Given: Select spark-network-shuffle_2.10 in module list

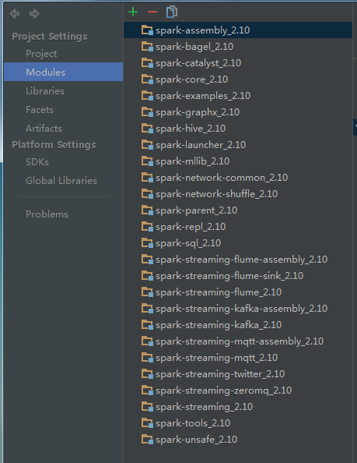Looking at the screenshot, I should tap(238, 194).
